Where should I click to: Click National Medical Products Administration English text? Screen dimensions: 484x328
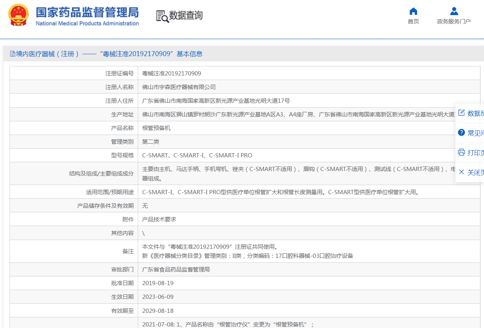[87, 23]
